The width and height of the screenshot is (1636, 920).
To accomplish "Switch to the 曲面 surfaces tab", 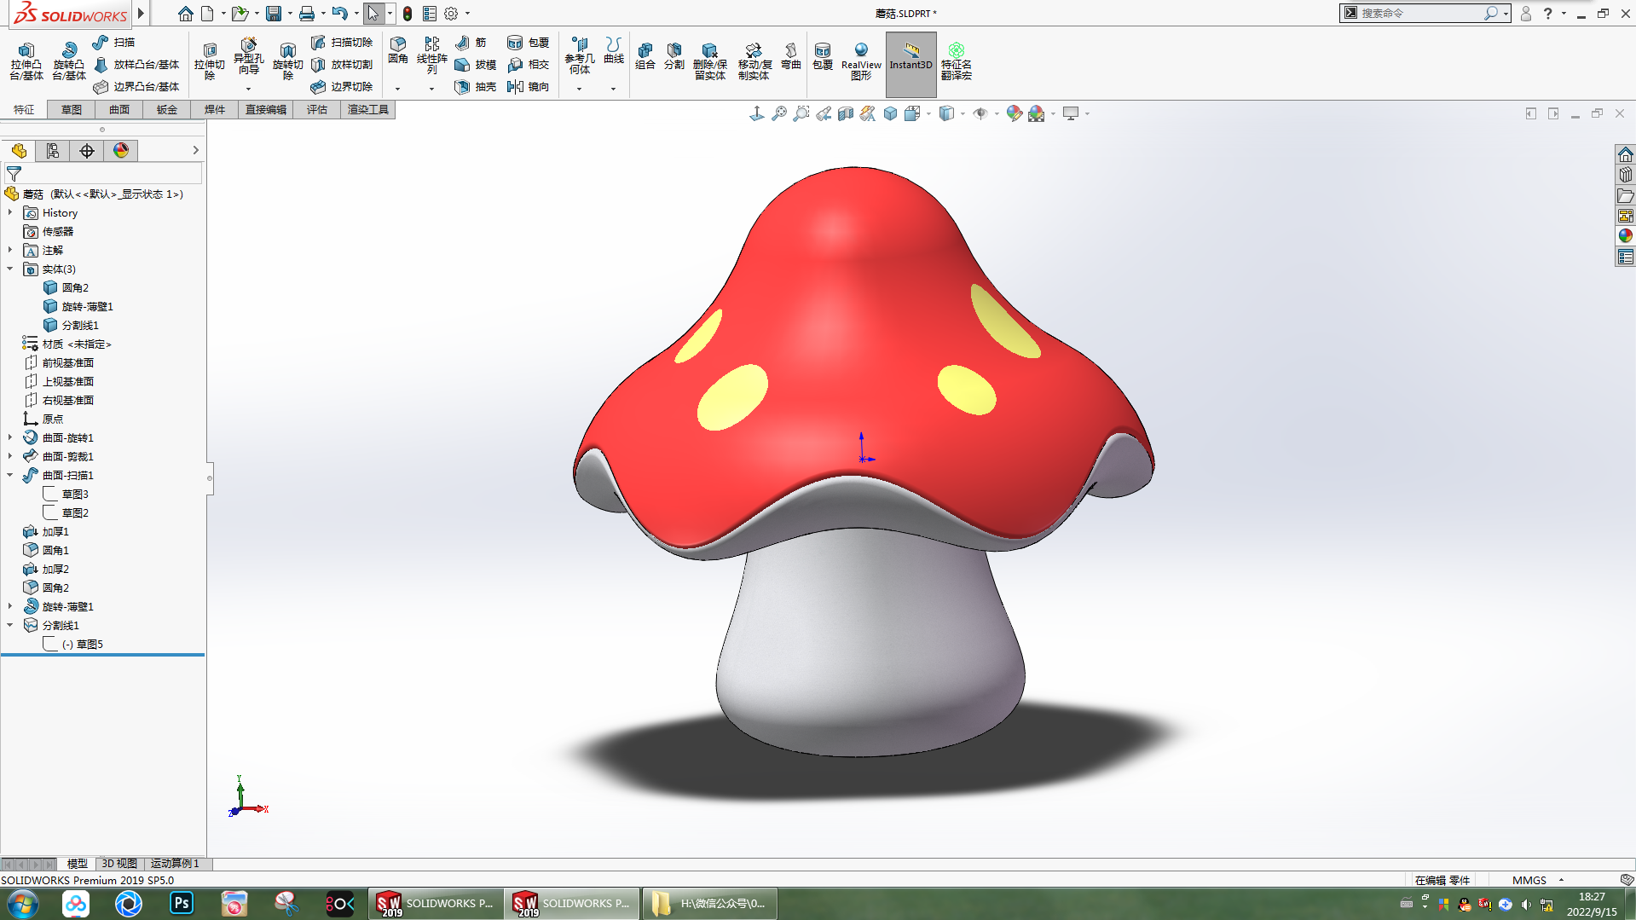I will (119, 109).
